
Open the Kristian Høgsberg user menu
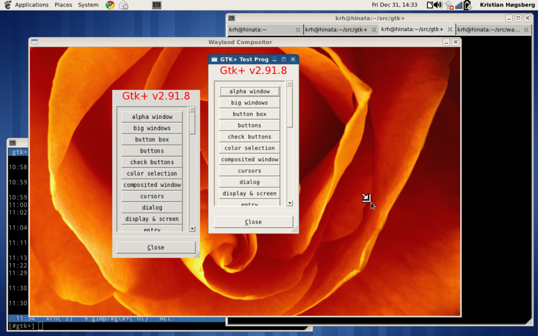(507, 5)
